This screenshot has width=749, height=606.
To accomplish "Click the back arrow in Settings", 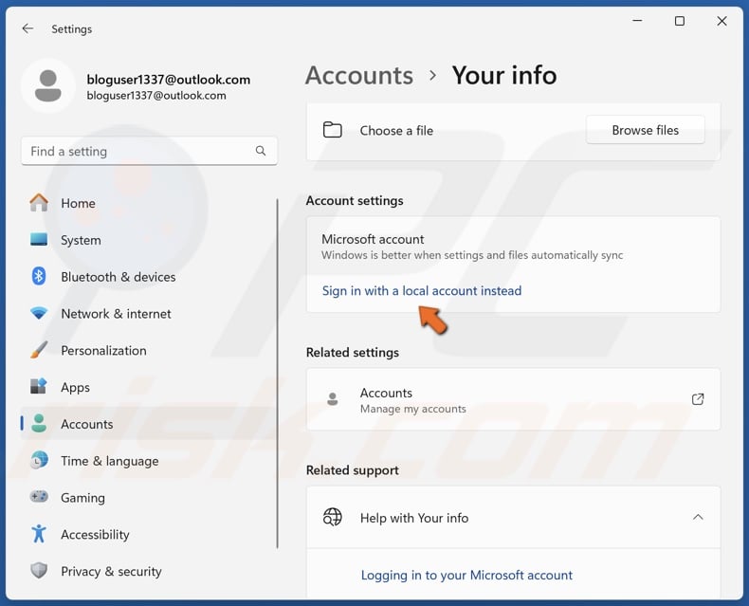I will pos(27,28).
